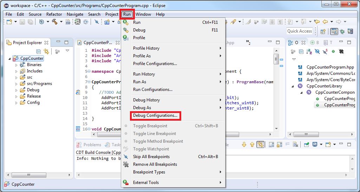Toggle Hide Static Members icon in Outline

325,51
